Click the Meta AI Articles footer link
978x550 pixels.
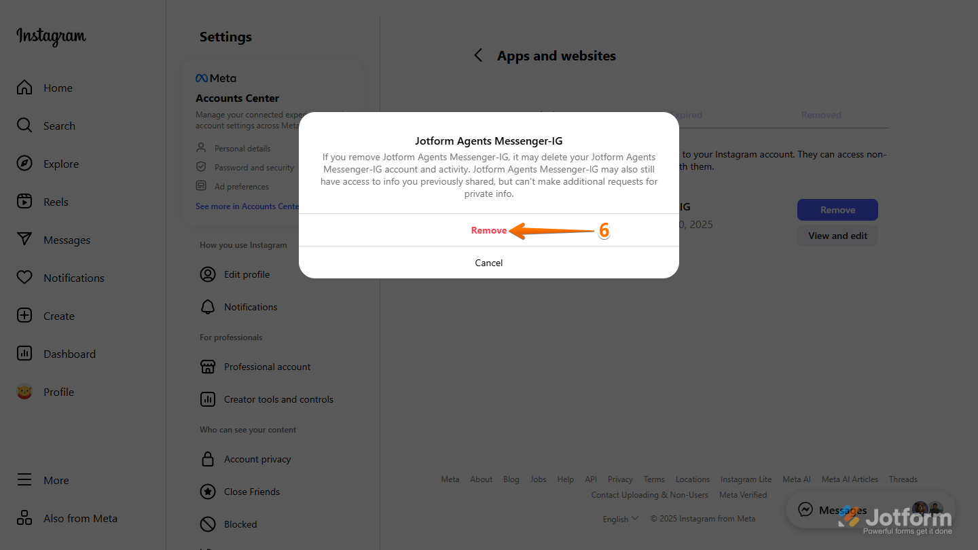click(850, 479)
